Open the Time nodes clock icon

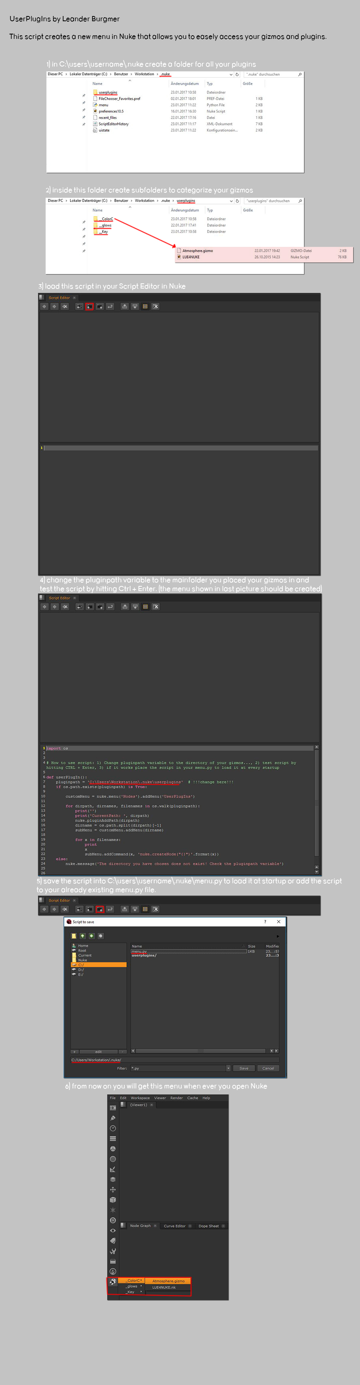pos(113,1128)
